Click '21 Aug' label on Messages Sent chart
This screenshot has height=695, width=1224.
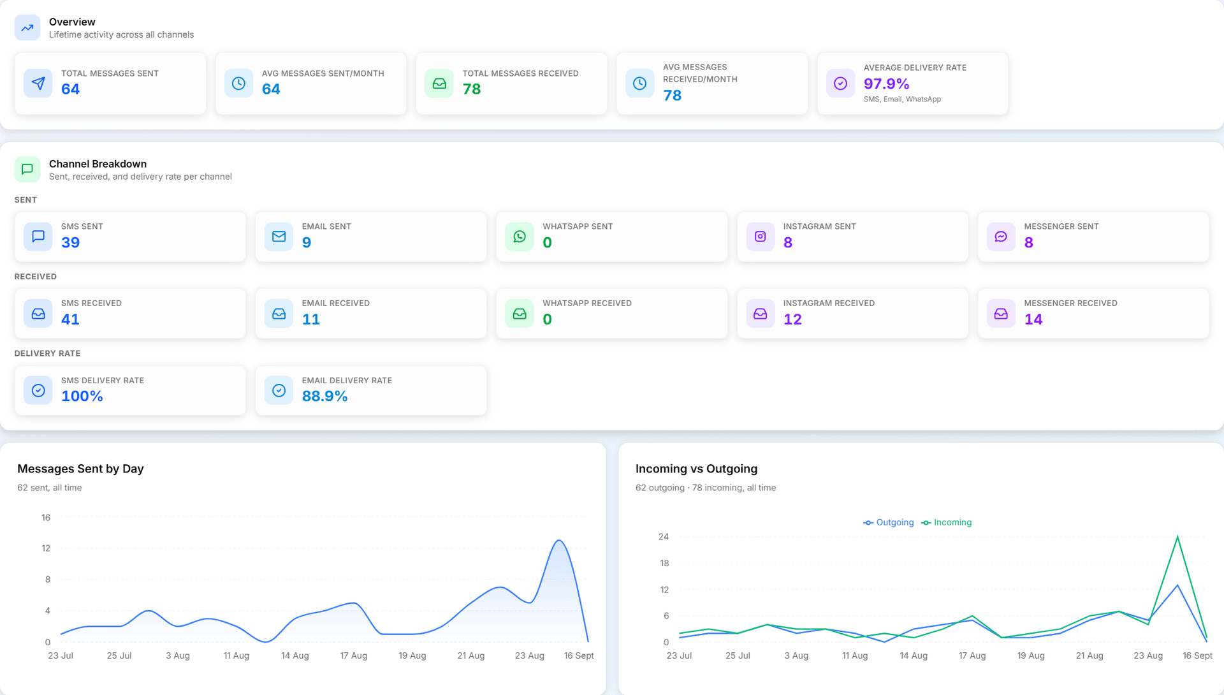[470, 655]
